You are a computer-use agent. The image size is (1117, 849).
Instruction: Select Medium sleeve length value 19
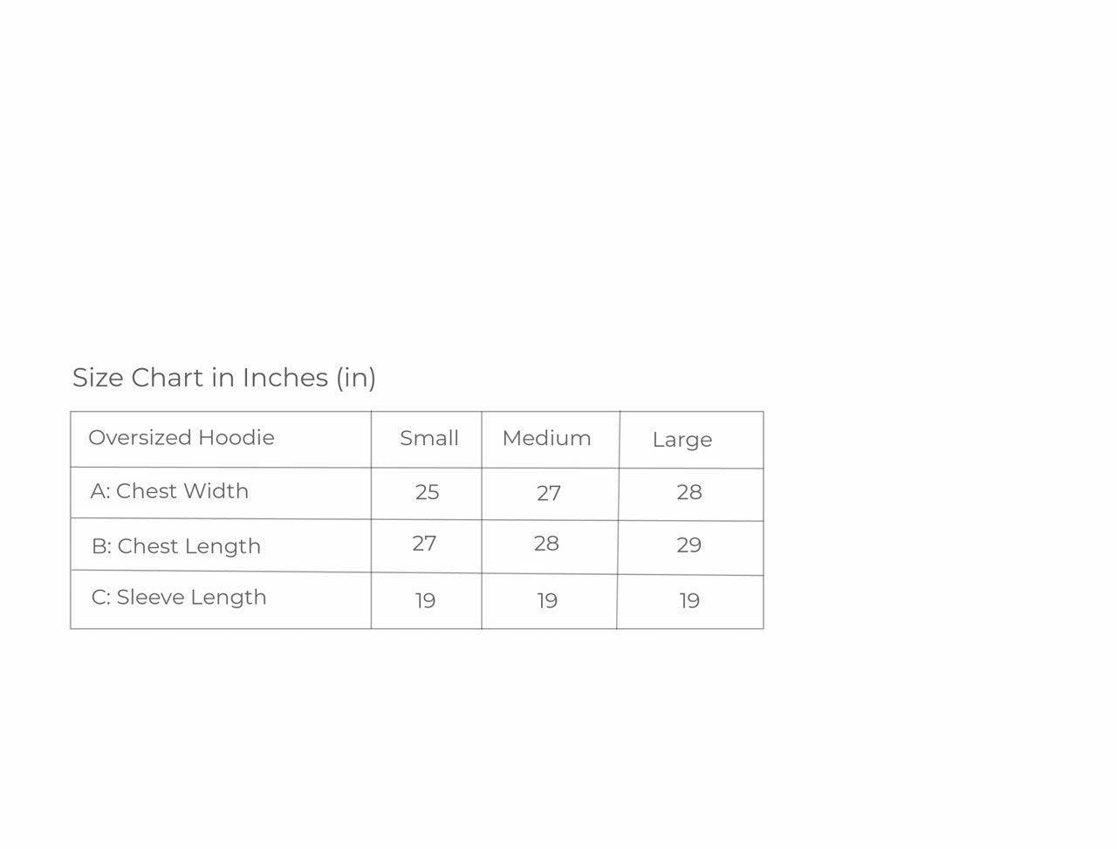click(x=547, y=600)
